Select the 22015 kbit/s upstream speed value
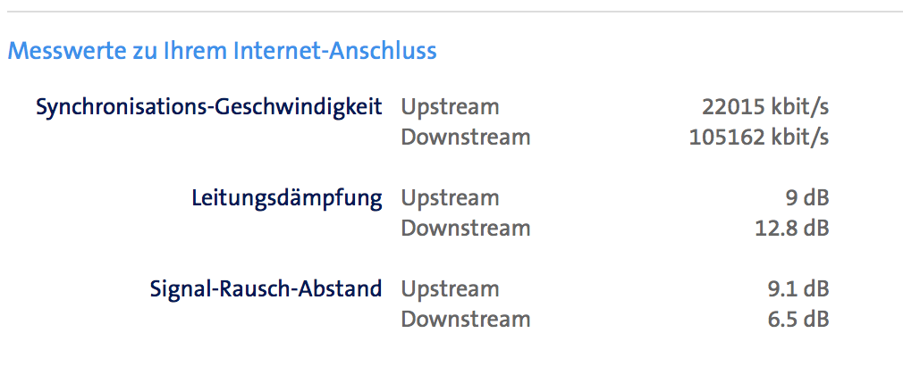903x375 pixels. 765,107
